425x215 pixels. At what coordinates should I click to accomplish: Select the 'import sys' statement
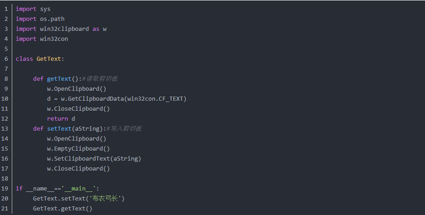point(33,9)
